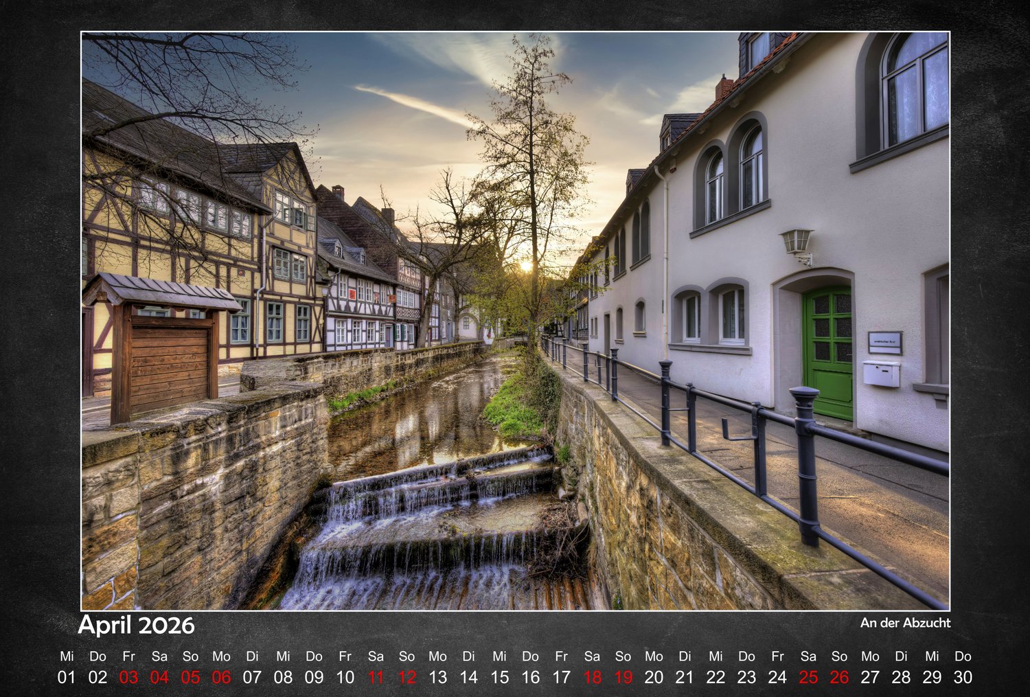Select the "Do" weekday label above date 30
The width and height of the screenshot is (1030, 697).
pos(963,656)
